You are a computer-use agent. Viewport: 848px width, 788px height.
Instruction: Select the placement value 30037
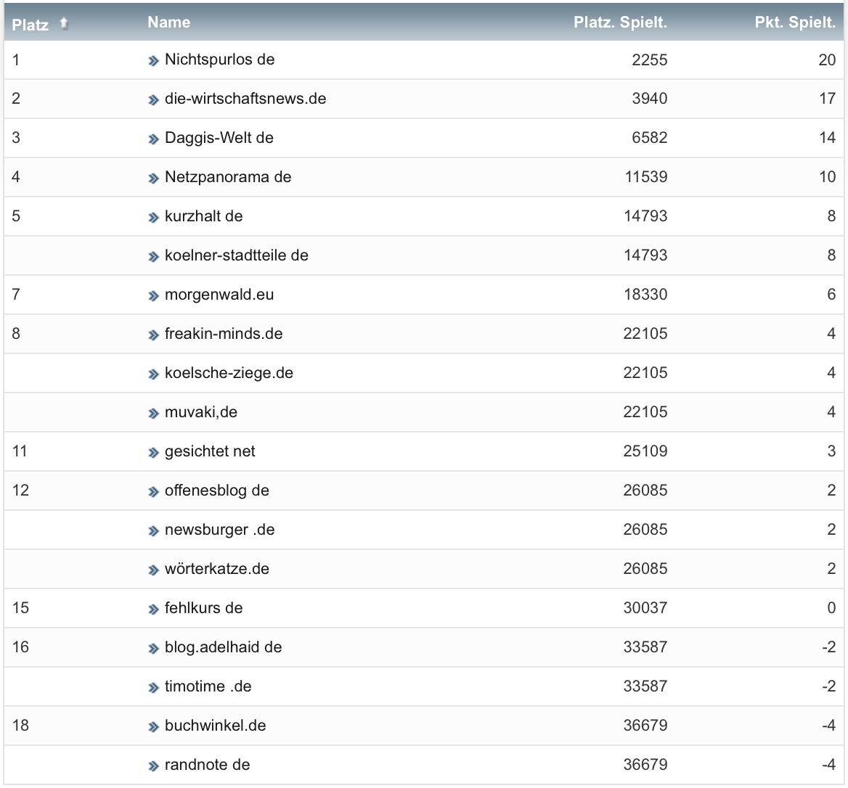tap(645, 608)
